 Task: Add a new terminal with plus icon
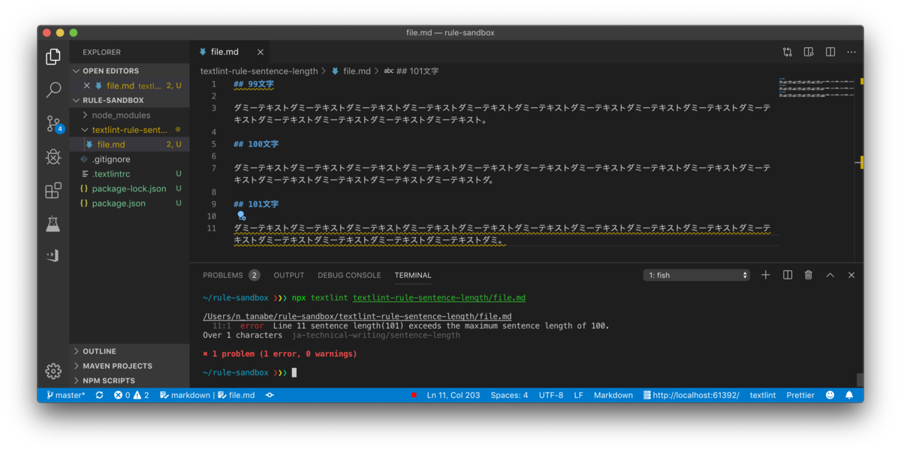click(766, 275)
